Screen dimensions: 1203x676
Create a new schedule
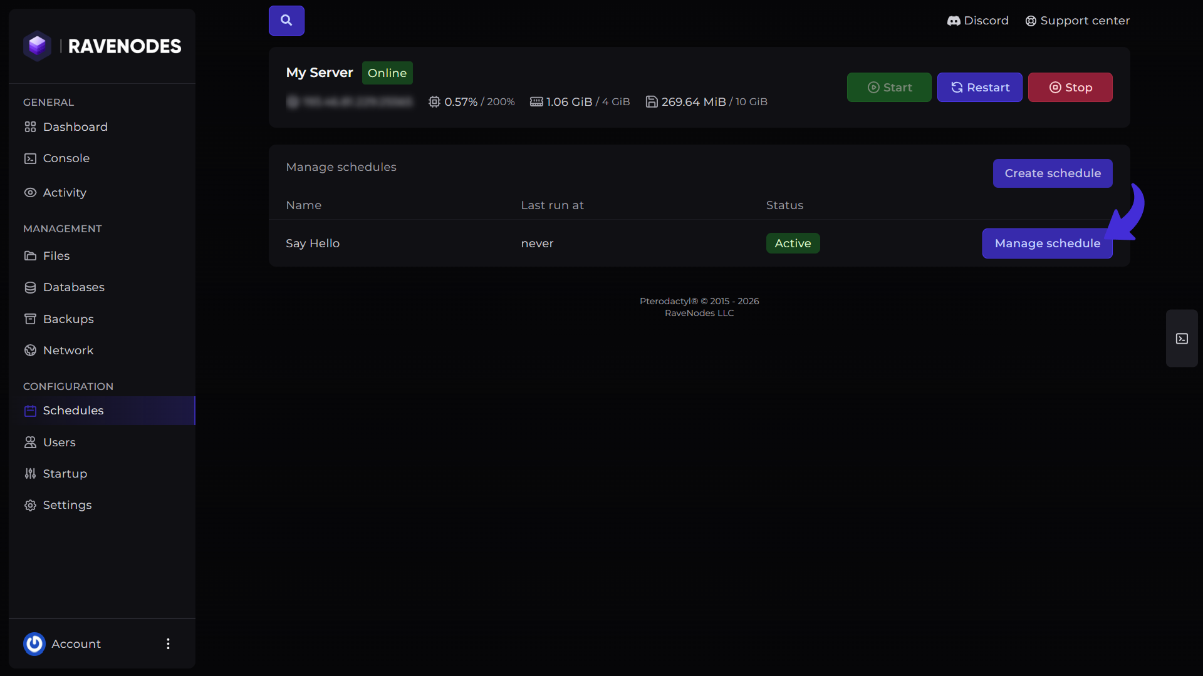click(x=1053, y=173)
